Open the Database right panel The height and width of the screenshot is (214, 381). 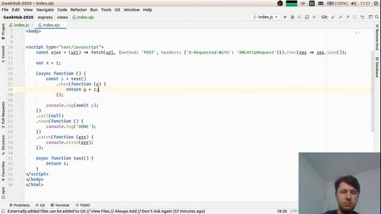pyautogui.click(x=377, y=67)
